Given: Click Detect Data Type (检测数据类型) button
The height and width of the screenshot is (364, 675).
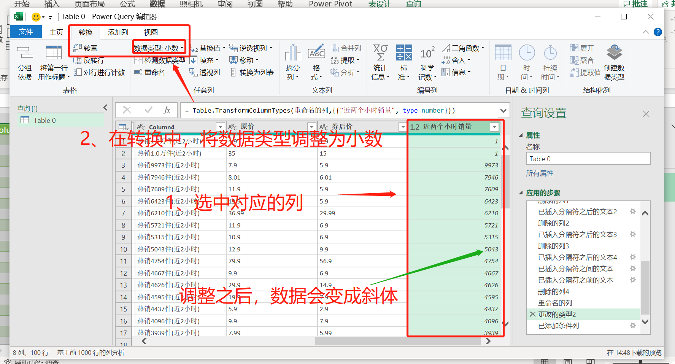Looking at the screenshot, I should 160,60.
